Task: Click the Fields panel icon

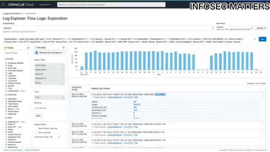Action: (x=5, y=48)
